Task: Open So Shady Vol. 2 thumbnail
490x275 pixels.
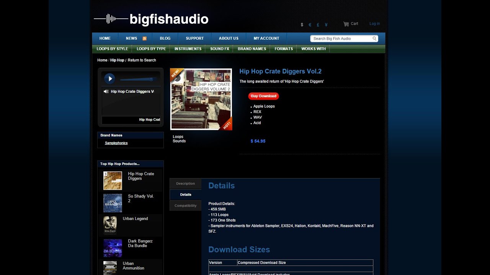Action: pyautogui.click(x=113, y=203)
